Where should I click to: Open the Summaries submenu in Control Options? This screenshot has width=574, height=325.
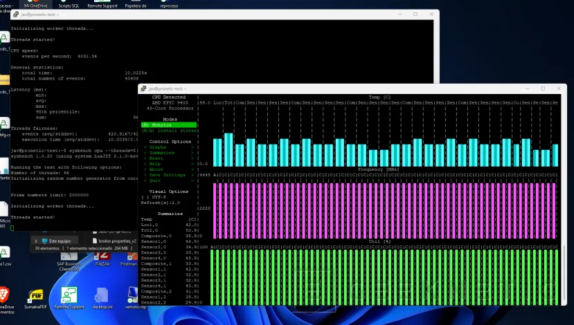click(169, 153)
